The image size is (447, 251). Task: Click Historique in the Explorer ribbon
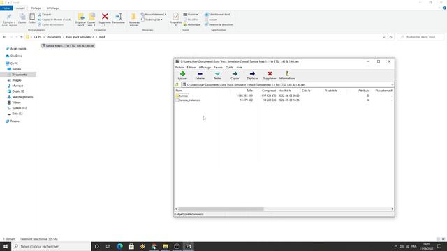(192, 25)
